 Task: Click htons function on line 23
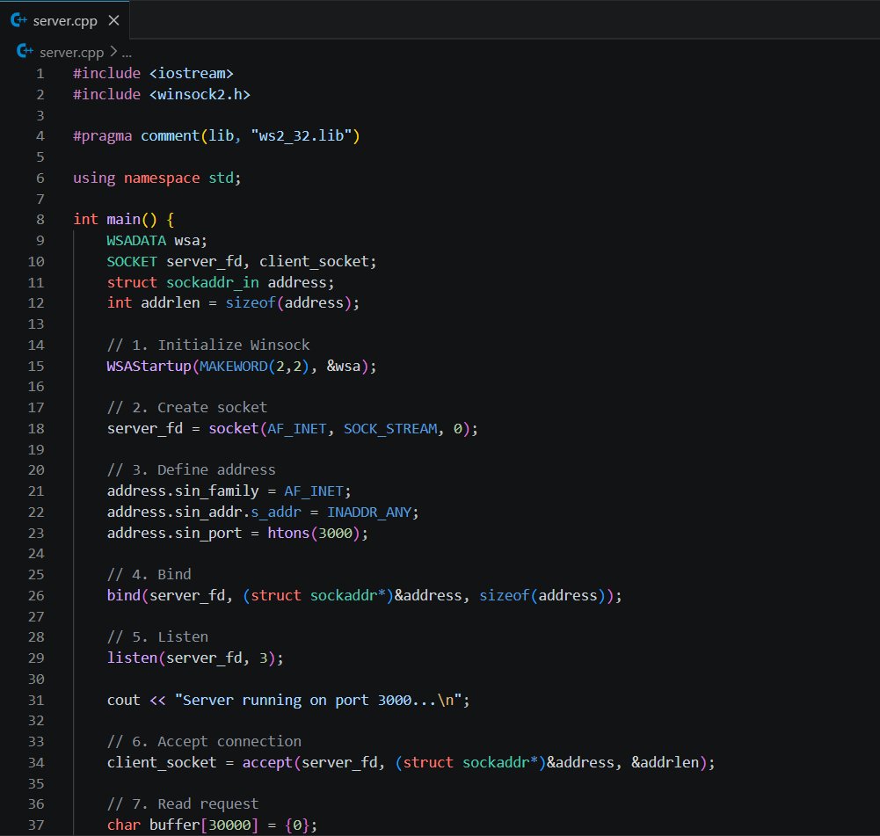point(288,533)
